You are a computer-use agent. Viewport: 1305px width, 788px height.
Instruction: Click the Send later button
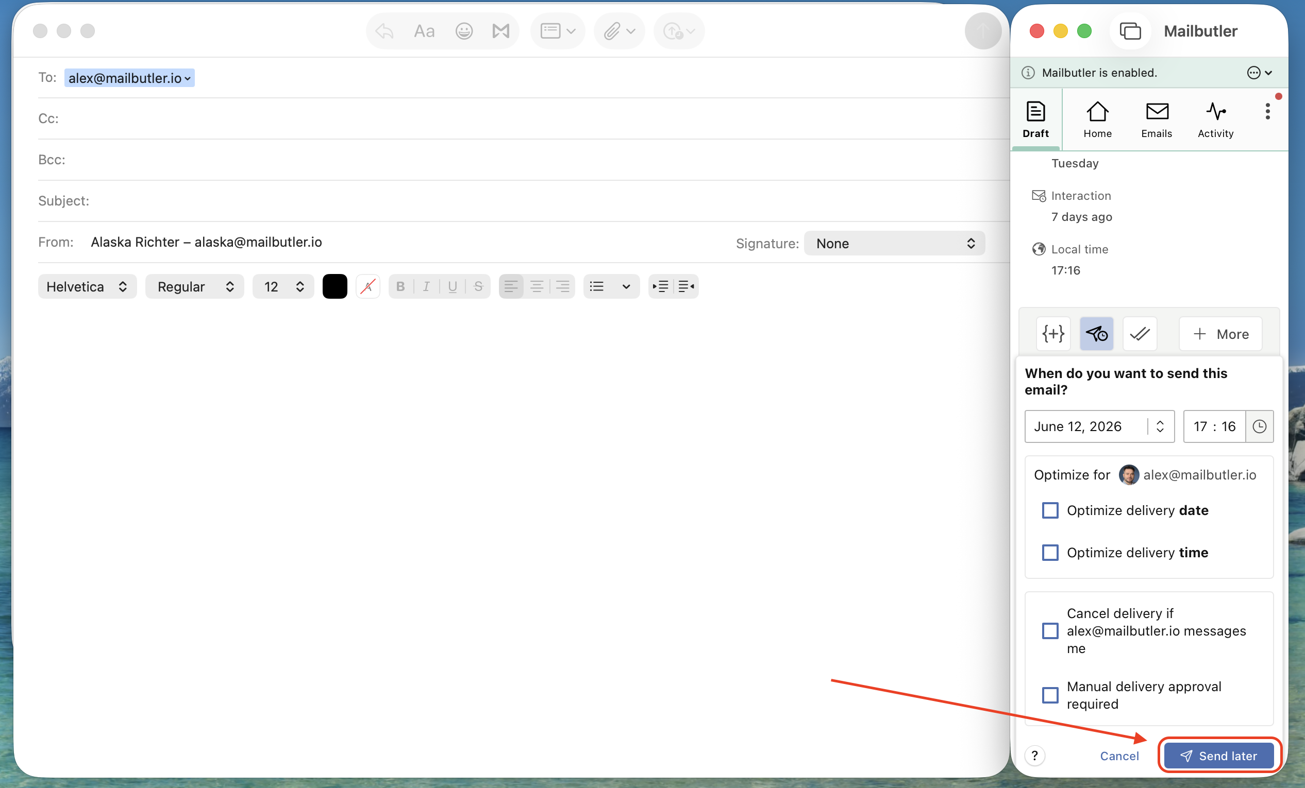point(1219,756)
